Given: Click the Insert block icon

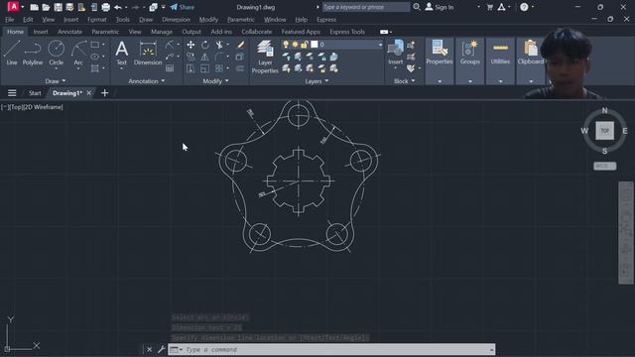Looking at the screenshot, I should click(395, 53).
